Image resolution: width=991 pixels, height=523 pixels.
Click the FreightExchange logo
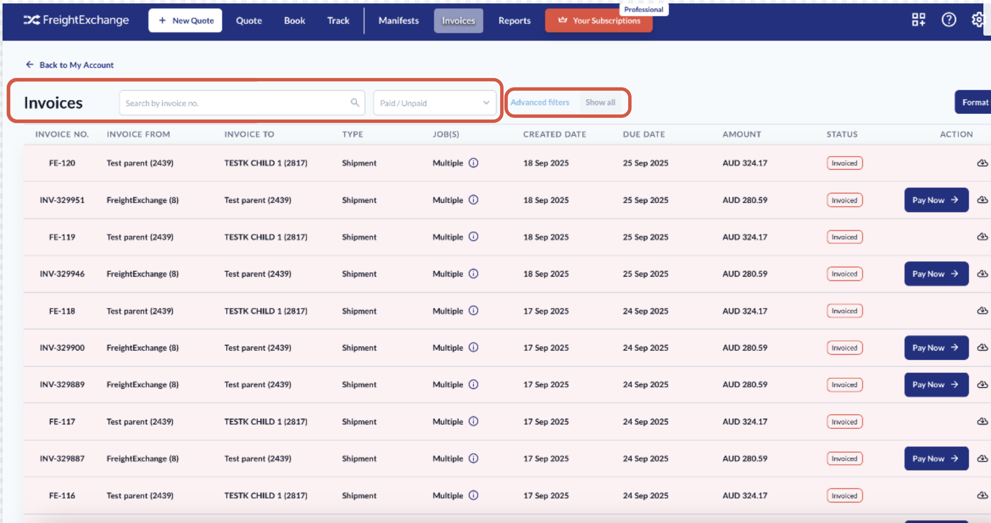[76, 20]
